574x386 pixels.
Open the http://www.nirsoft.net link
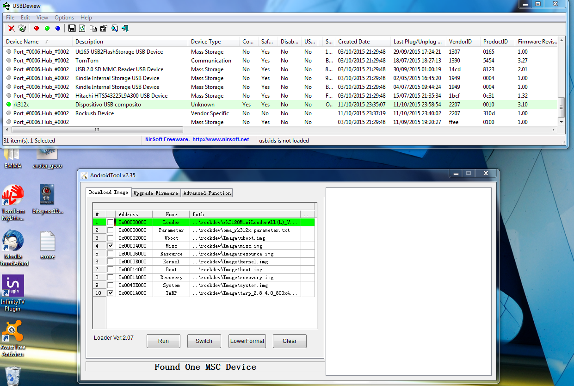[x=221, y=139]
